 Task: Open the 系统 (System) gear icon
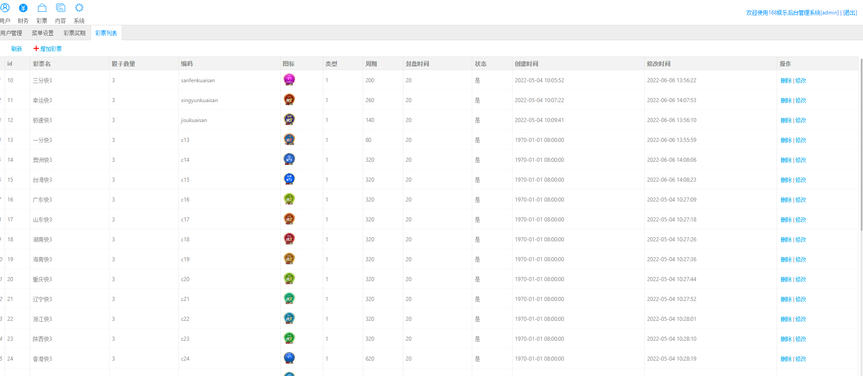pos(79,8)
